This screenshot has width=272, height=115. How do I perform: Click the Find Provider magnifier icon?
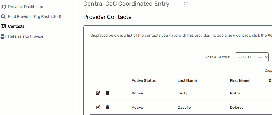3,17
